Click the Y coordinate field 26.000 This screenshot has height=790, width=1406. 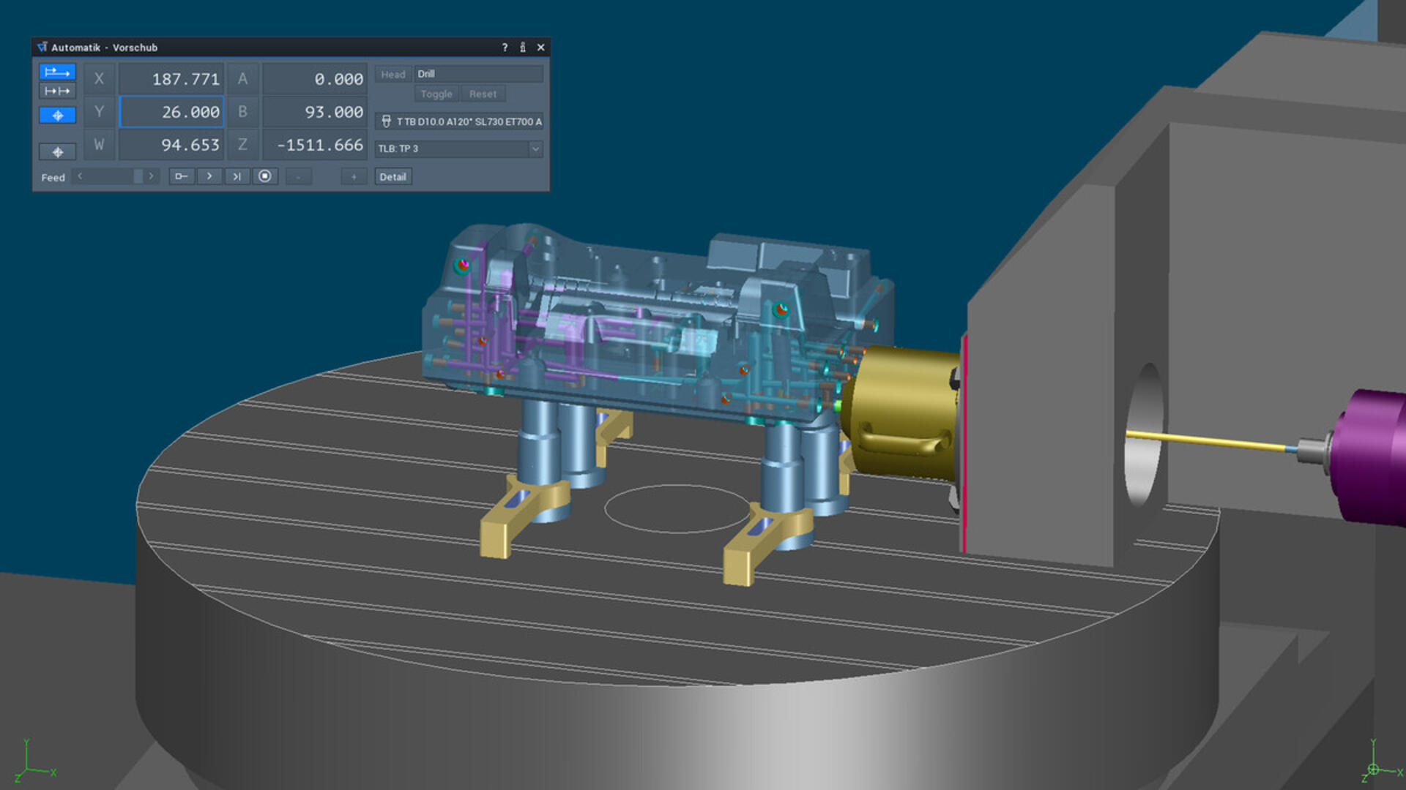tap(171, 112)
